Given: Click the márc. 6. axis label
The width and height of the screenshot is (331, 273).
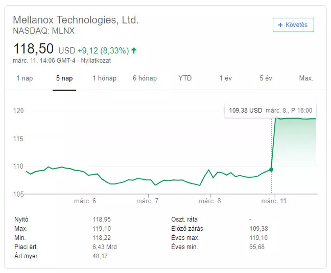Looking at the screenshot, I should click(86, 201).
